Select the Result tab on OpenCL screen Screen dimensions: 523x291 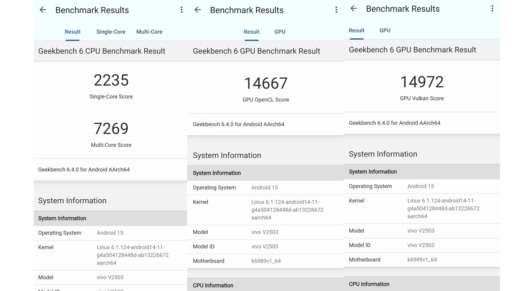(x=251, y=31)
